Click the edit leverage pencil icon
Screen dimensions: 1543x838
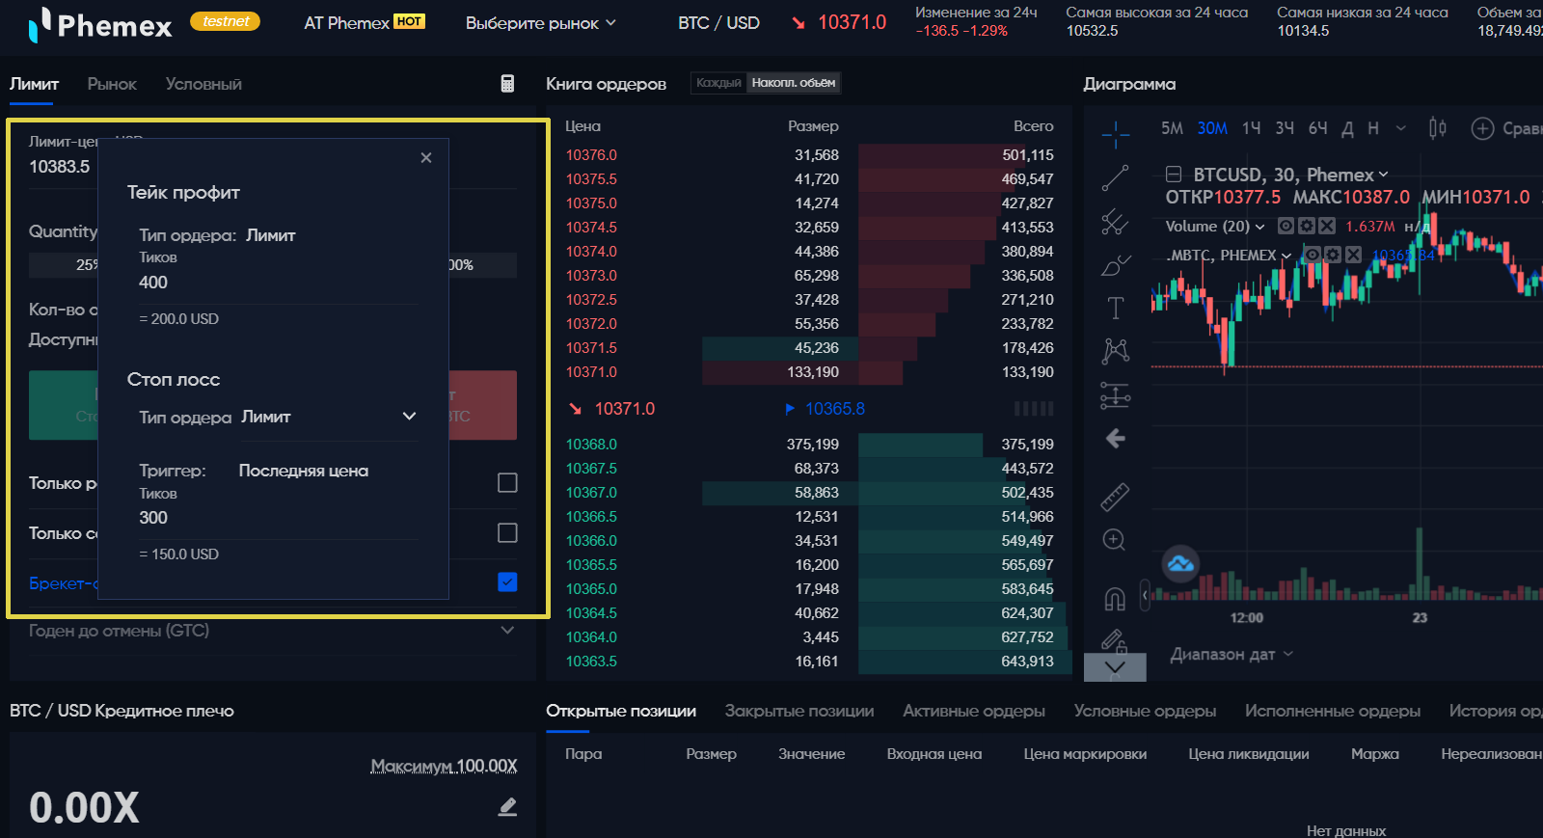coord(507,806)
